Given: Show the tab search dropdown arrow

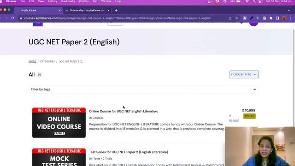Looking at the screenshot, I should 289,10.
